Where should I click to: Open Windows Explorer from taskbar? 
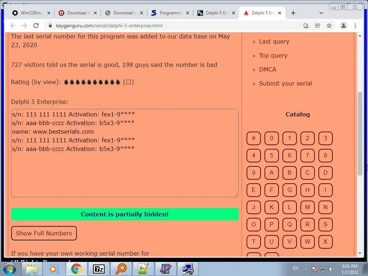point(32,269)
